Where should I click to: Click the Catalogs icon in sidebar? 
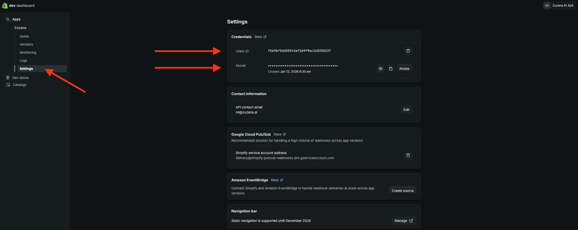click(8, 85)
